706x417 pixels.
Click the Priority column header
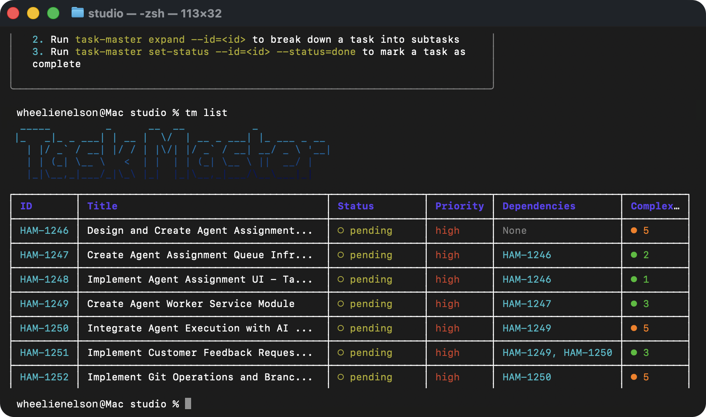click(459, 206)
